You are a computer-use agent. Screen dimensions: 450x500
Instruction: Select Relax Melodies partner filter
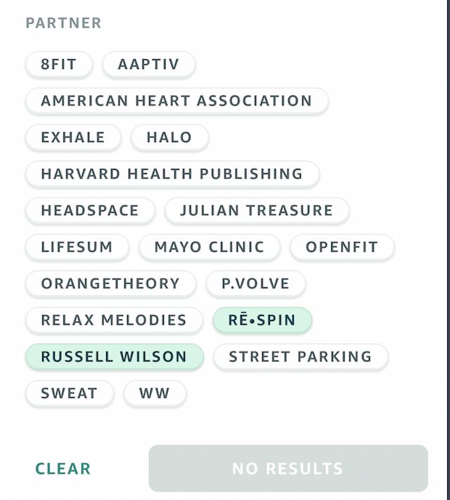click(114, 320)
